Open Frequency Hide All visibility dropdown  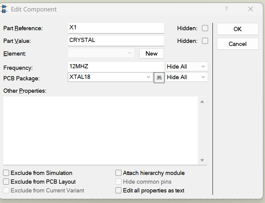[x=187, y=67]
